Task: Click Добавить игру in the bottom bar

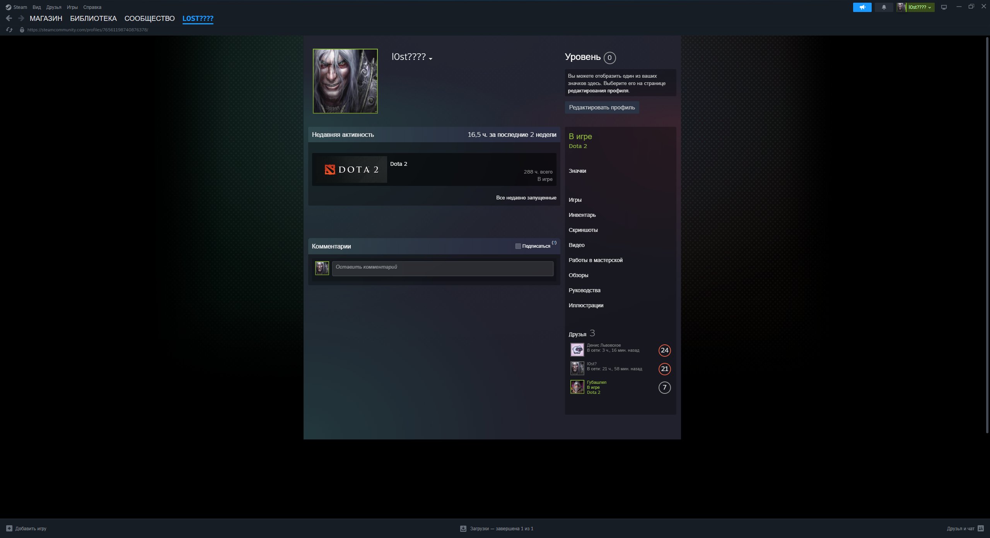Action: (31, 529)
